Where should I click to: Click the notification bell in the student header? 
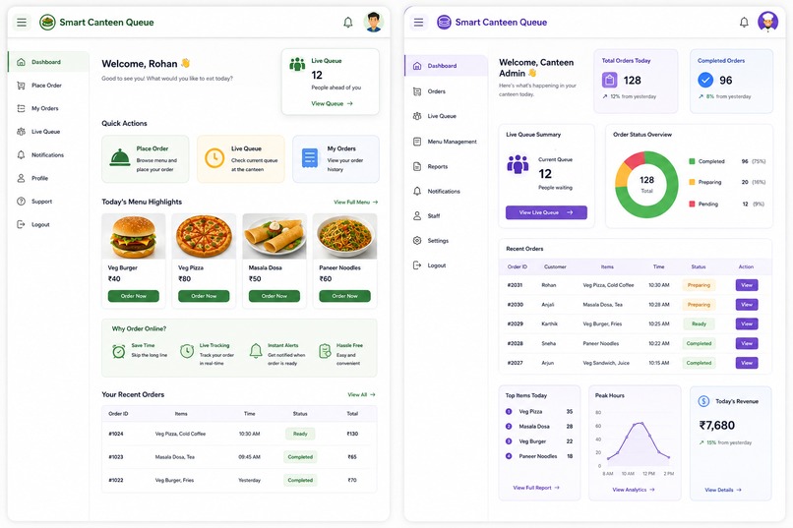point(348,23)
